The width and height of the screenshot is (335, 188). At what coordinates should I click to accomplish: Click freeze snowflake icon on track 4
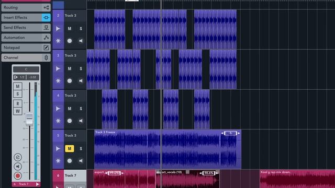point(58,121)
